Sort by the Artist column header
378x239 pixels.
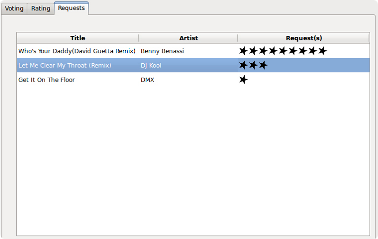point(189,38)
